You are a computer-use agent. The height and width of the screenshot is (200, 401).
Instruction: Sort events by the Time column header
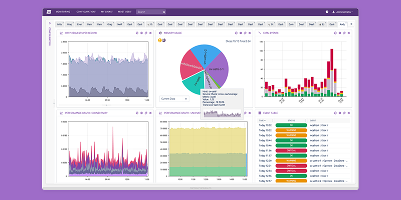click(262, 120)
